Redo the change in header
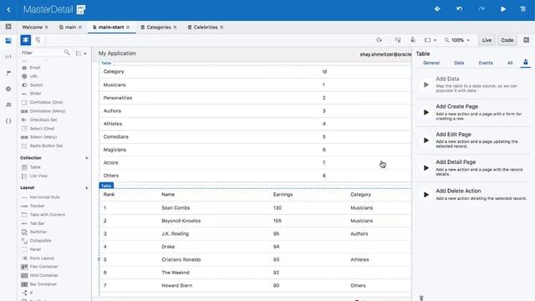Image resolution: width=535 pixels, height=301 pixels. (481, 9)
